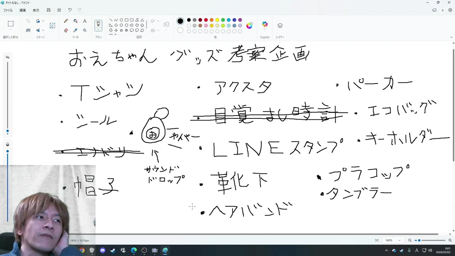Select Color 1 black foreground circle

coord(180,21)
